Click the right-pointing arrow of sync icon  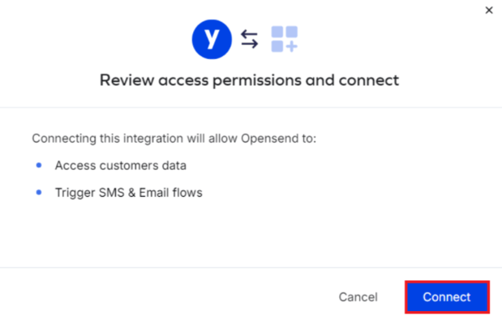click(250, 44)
